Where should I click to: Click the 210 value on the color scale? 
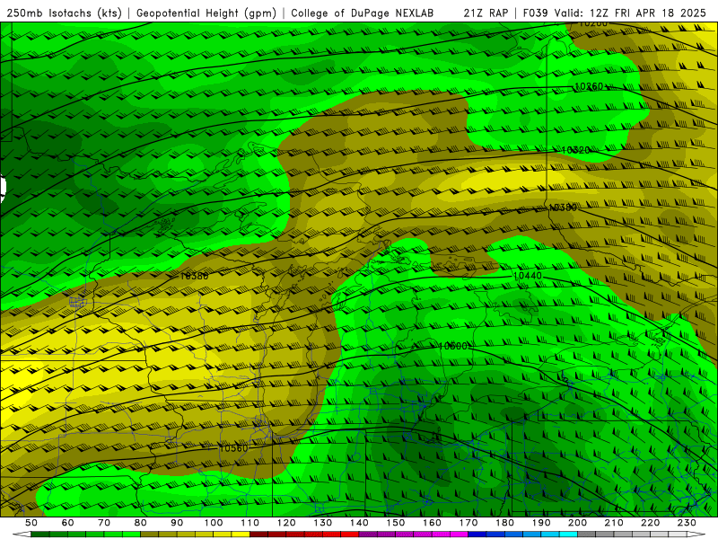[614, 523]
